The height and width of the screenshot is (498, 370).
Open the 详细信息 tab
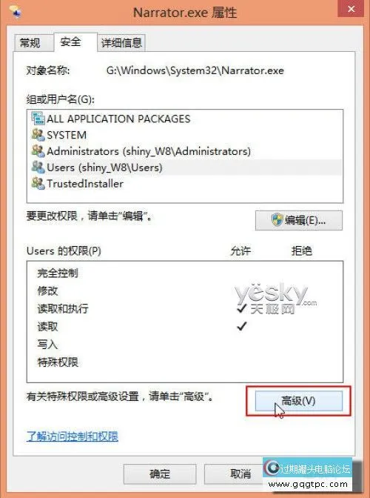121,42
